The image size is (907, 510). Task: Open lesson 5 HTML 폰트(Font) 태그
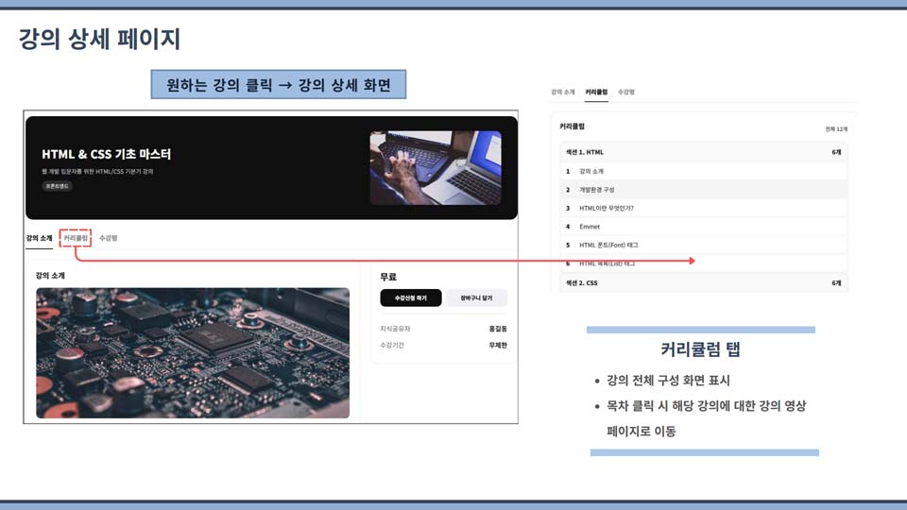tap(608, 246)
